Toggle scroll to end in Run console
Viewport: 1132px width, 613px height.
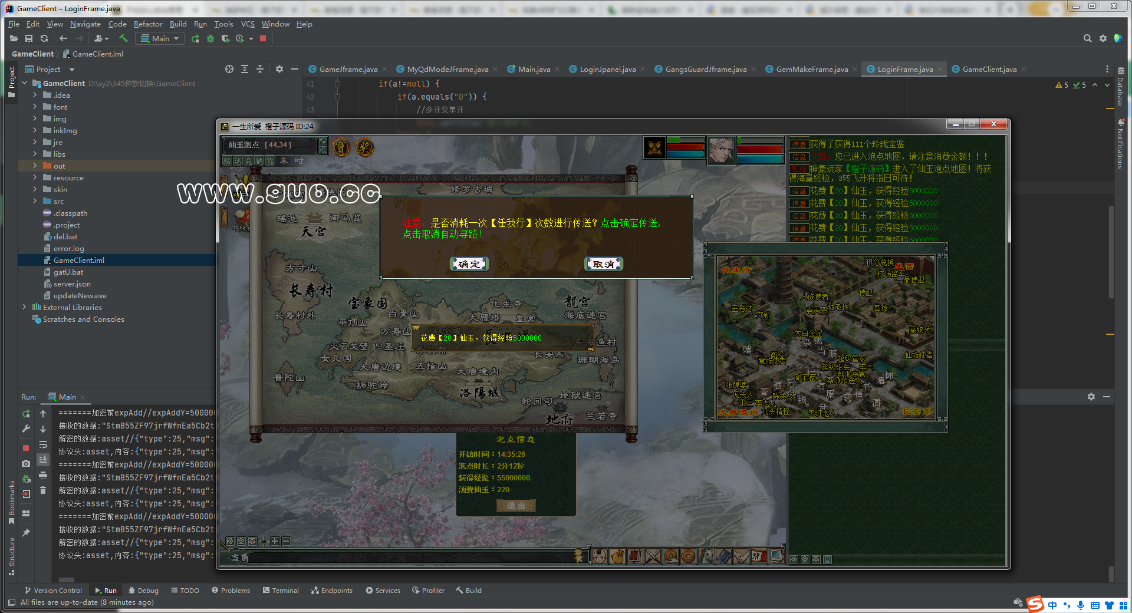[x=43, y=460]
